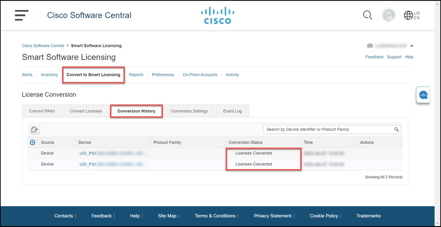Switch to the Inventory tab

[49, 75]
